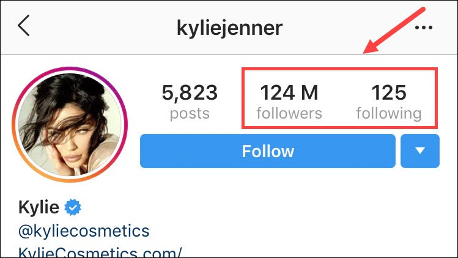This screenshot has width=458, height=258.
Task: Tap the kyliejenner username in the header
Action: click(229, 28)
